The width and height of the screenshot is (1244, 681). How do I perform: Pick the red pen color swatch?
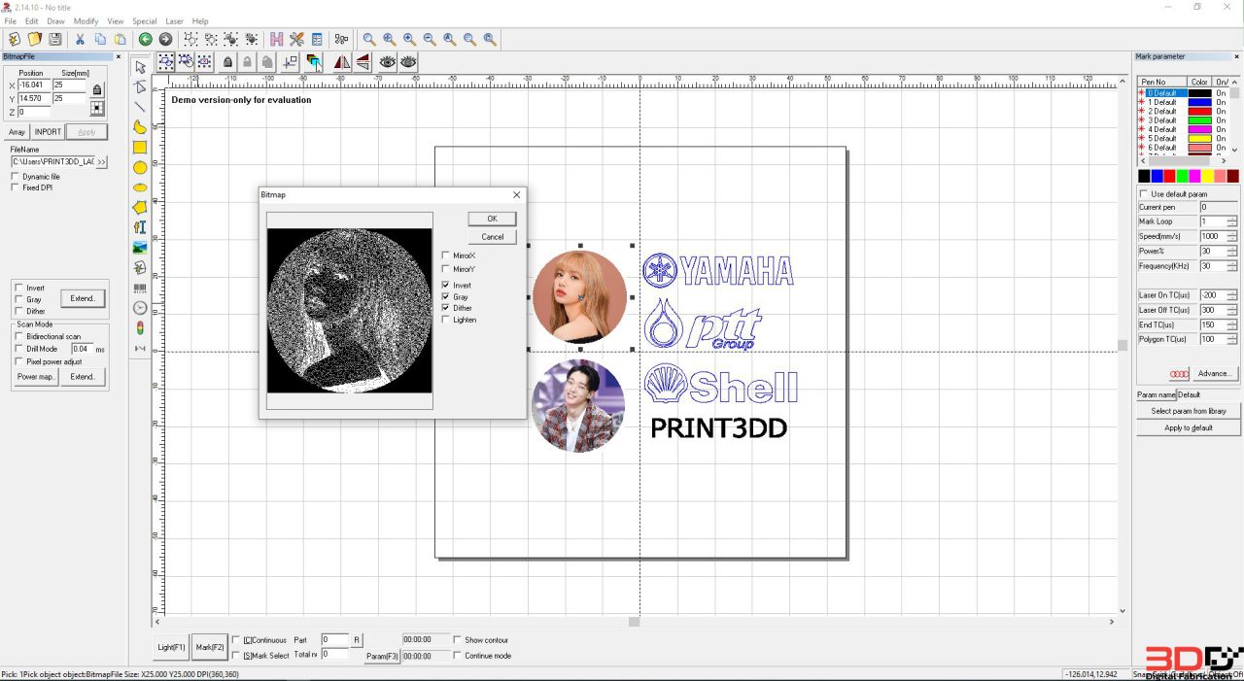point(1169,176)
